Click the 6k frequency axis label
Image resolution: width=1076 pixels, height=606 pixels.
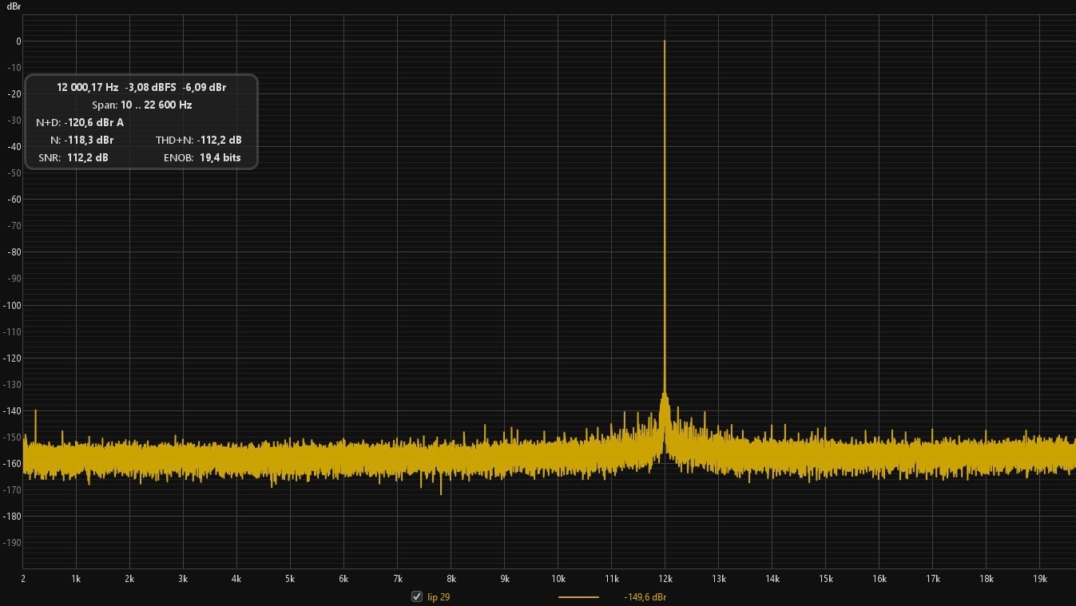pos(343,578)
